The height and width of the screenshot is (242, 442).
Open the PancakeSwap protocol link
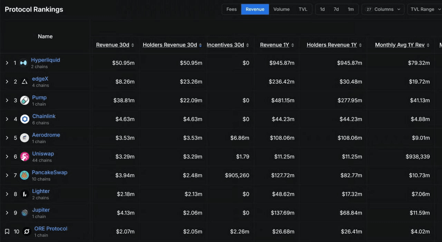[x=49, y=172]
